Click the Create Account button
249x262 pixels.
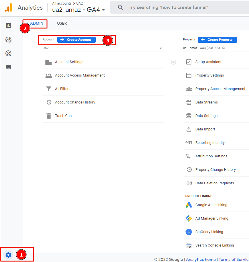(x=77, y=40)
